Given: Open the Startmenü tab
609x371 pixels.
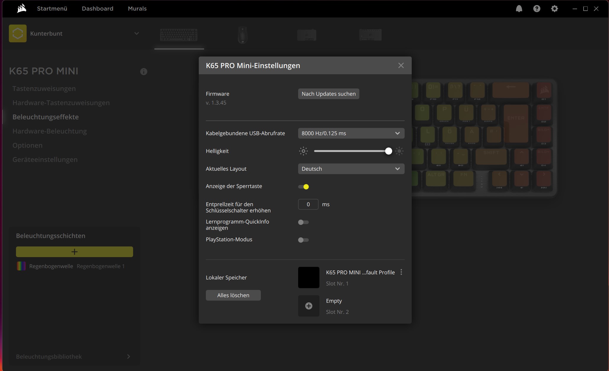Looking at the screenshot, I should 52,9.
